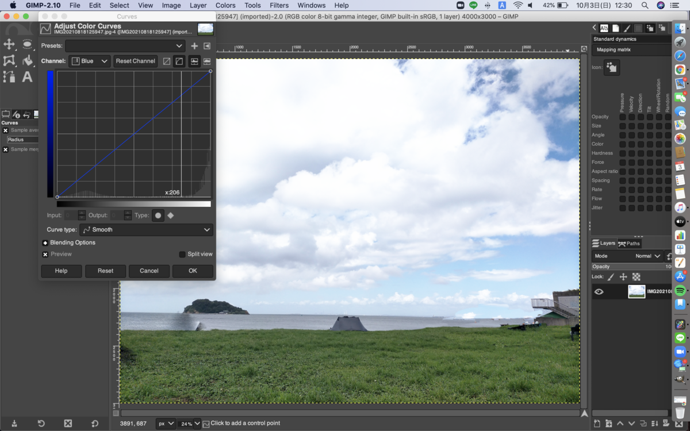
Task: Restore tool preset icon at bottom left
Action: pyautogui.click(x=41, y=424)
